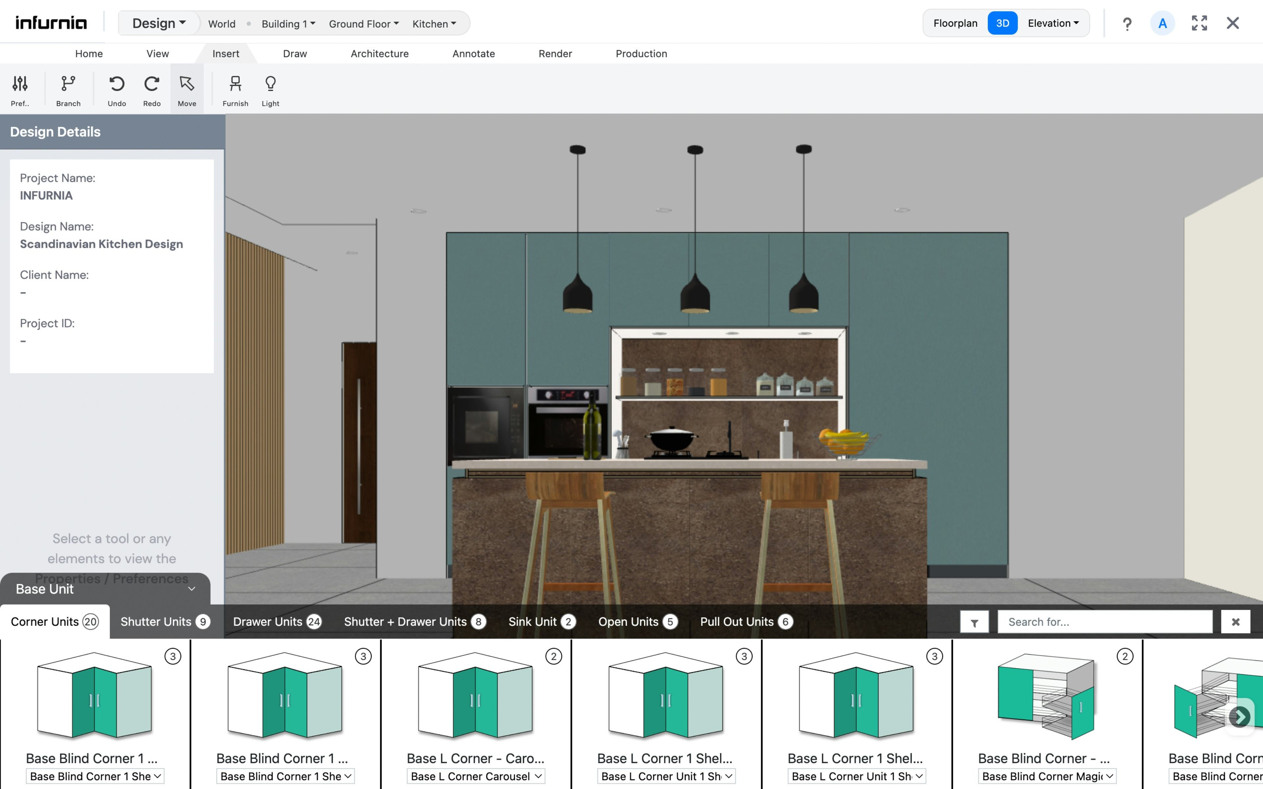Select the Base L Corner Carousel thumbnail
This screenshot has height=789, width=1263.
(475, 697)
